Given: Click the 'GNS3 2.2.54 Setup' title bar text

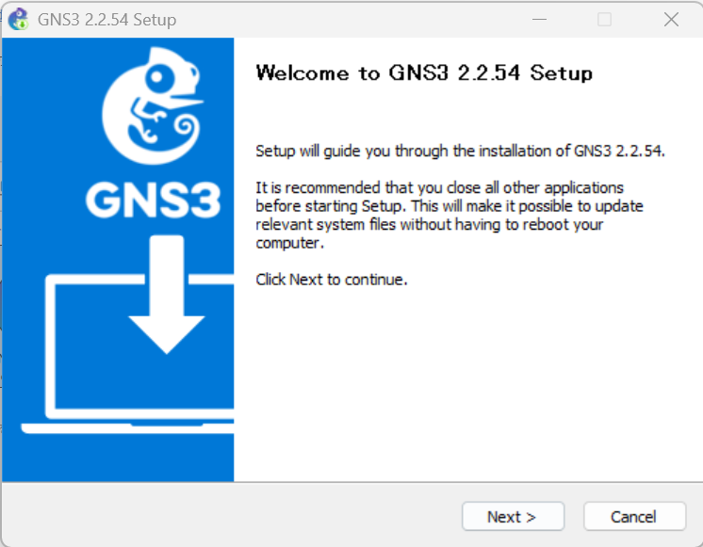Looking at the screenshot, I should click(107, 20).
